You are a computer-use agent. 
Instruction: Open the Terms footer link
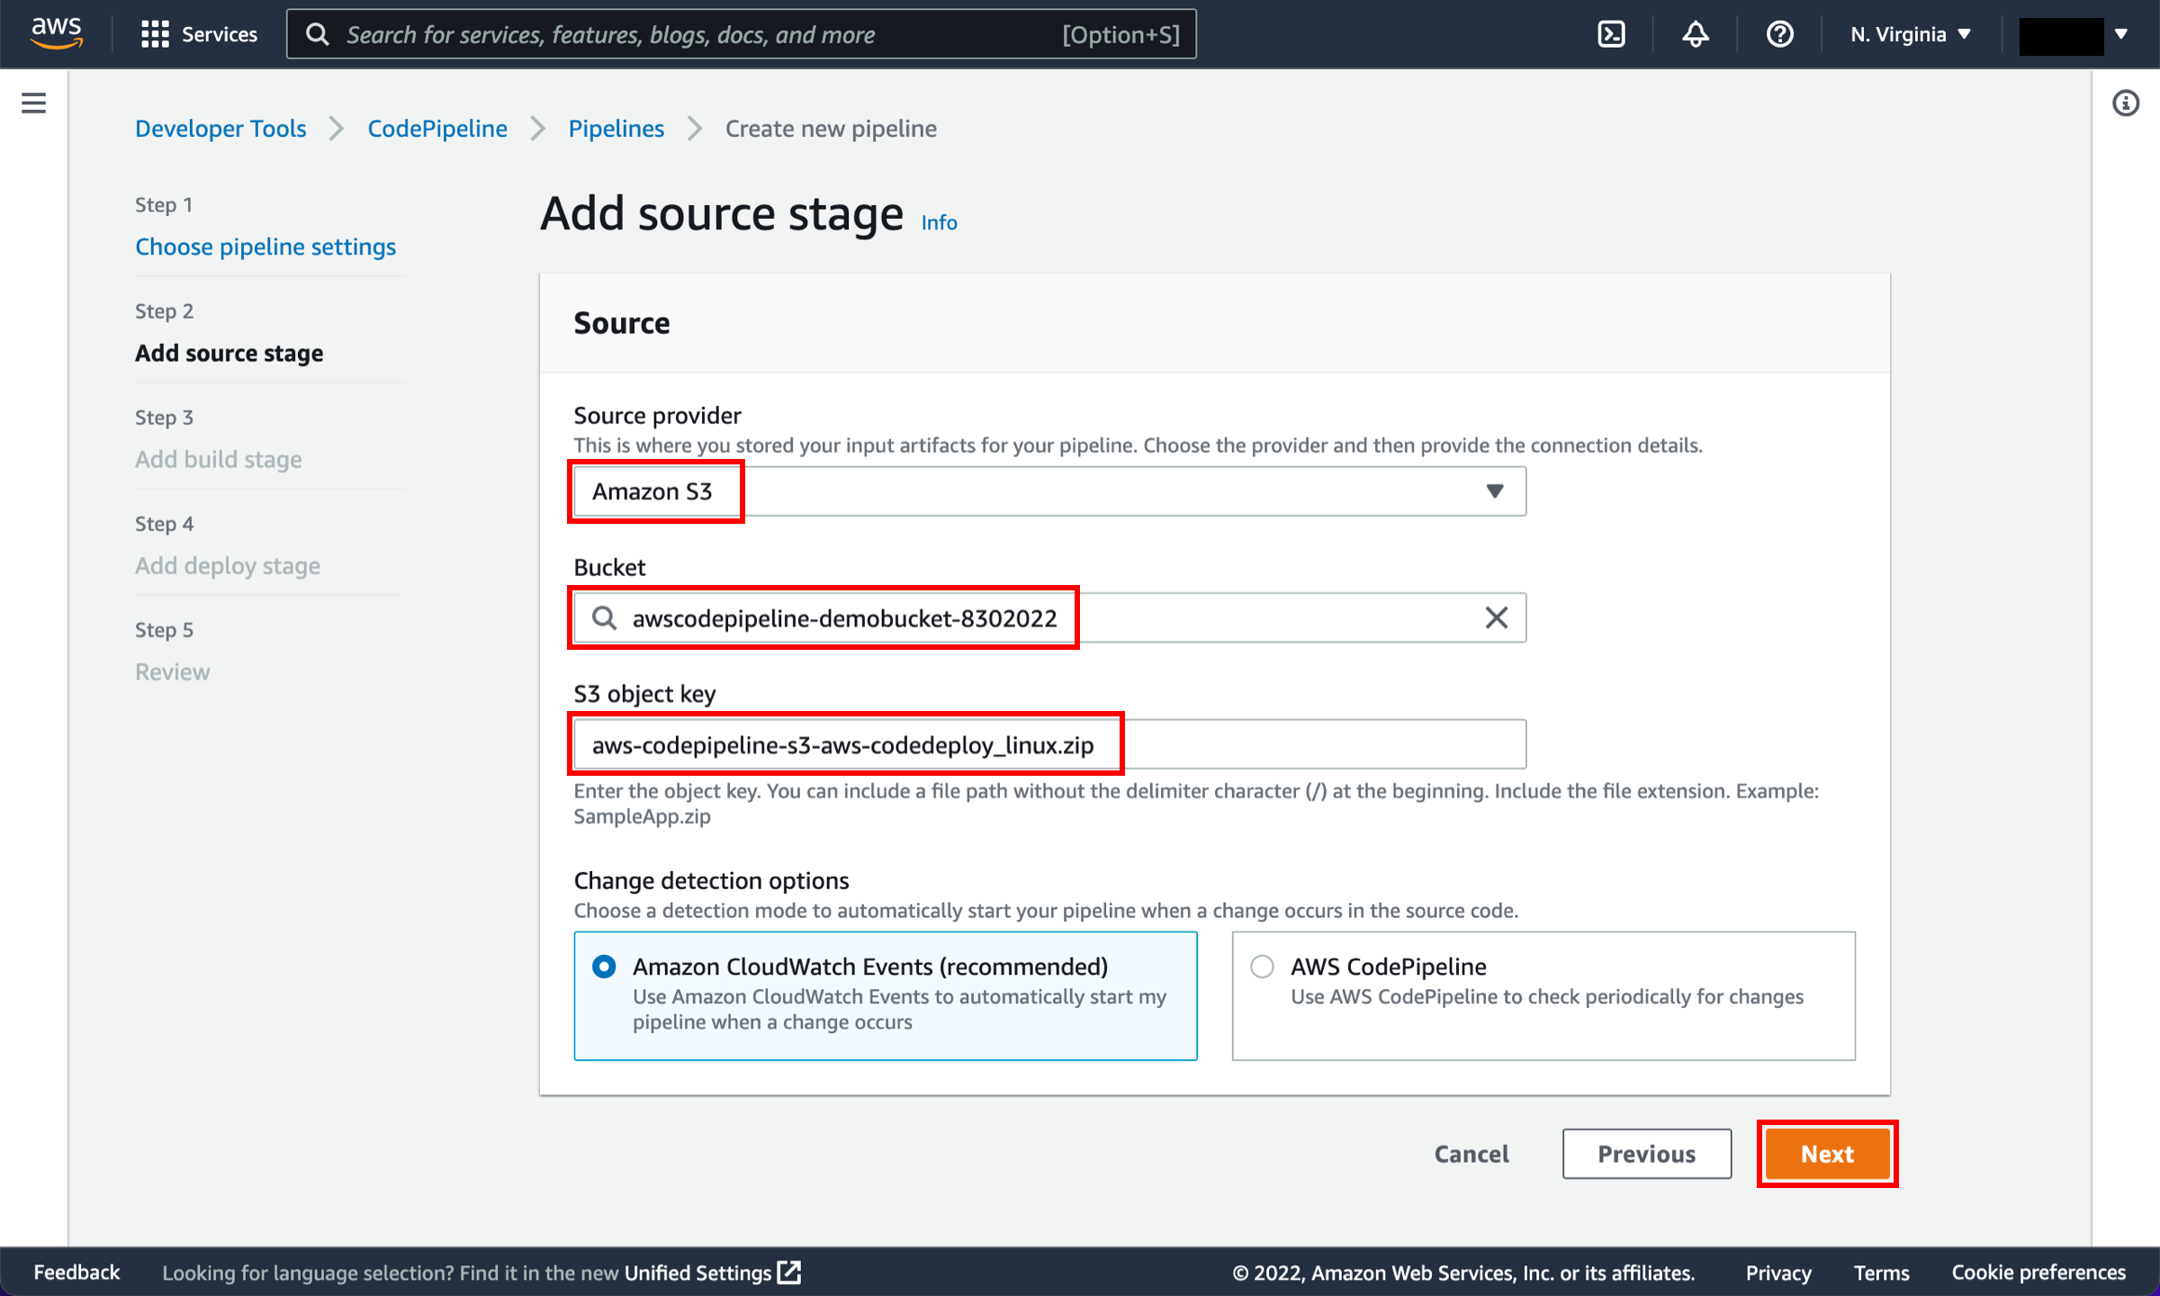(1880, 1273)
